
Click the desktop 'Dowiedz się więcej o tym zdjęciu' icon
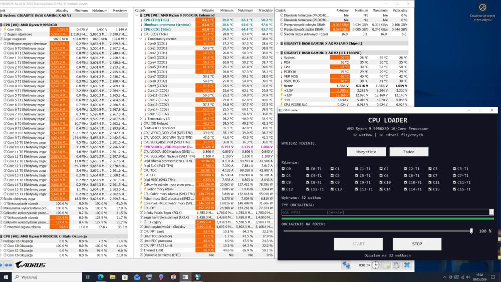click(x=482, y=12)
